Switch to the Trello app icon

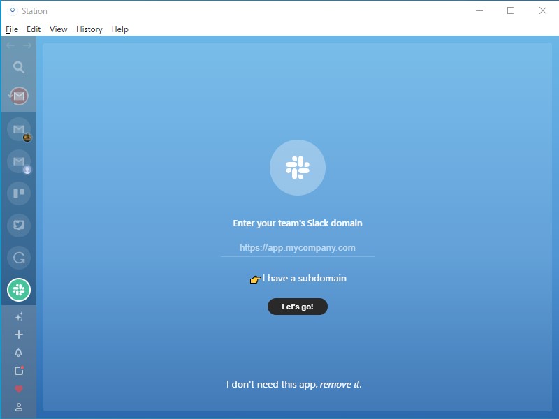tap(19, 193)
